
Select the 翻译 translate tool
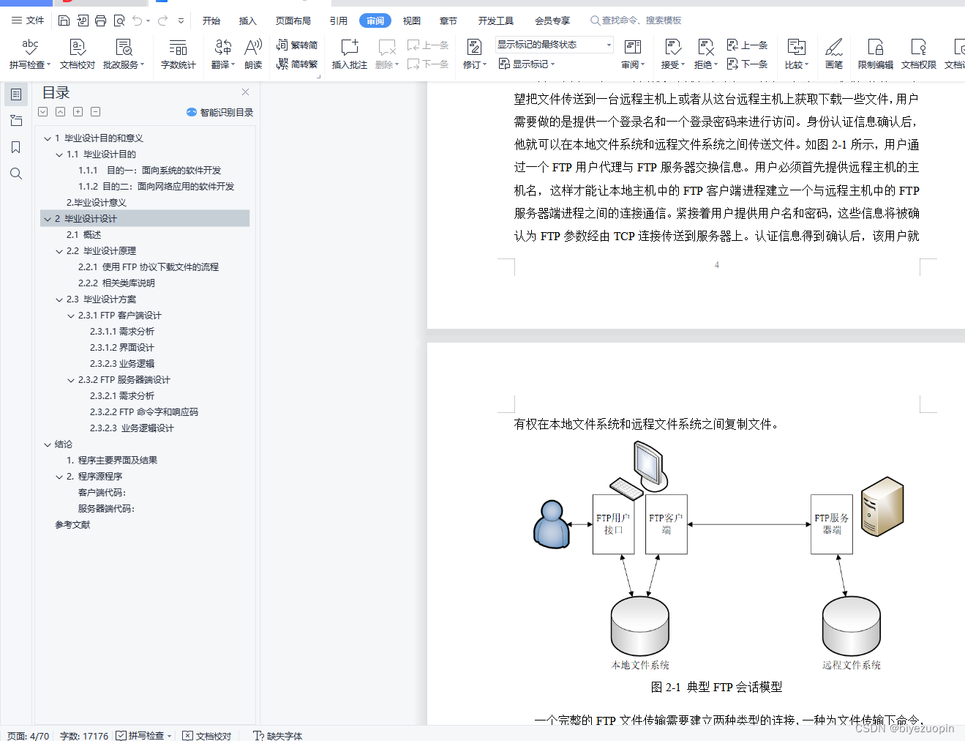222,51
